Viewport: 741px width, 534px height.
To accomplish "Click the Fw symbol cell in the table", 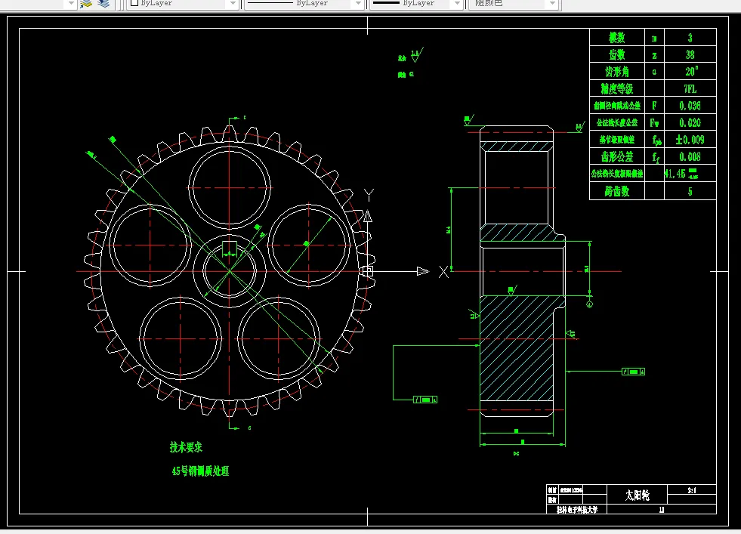I will (655, 123).
